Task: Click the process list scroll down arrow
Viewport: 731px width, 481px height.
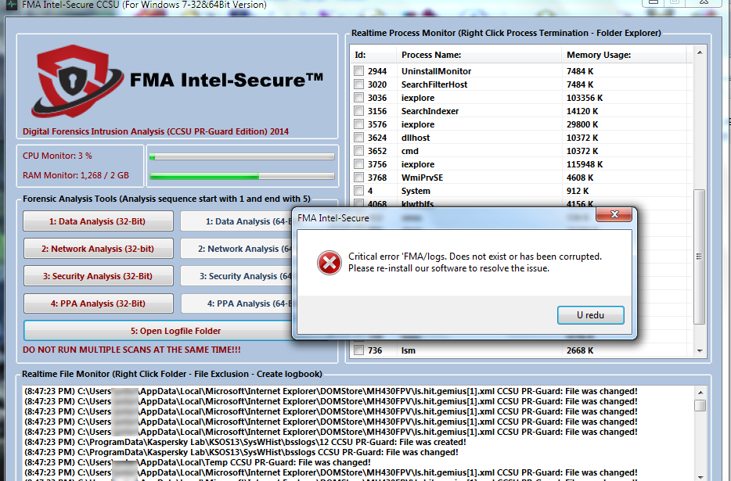Action: [x=700, y=351]
